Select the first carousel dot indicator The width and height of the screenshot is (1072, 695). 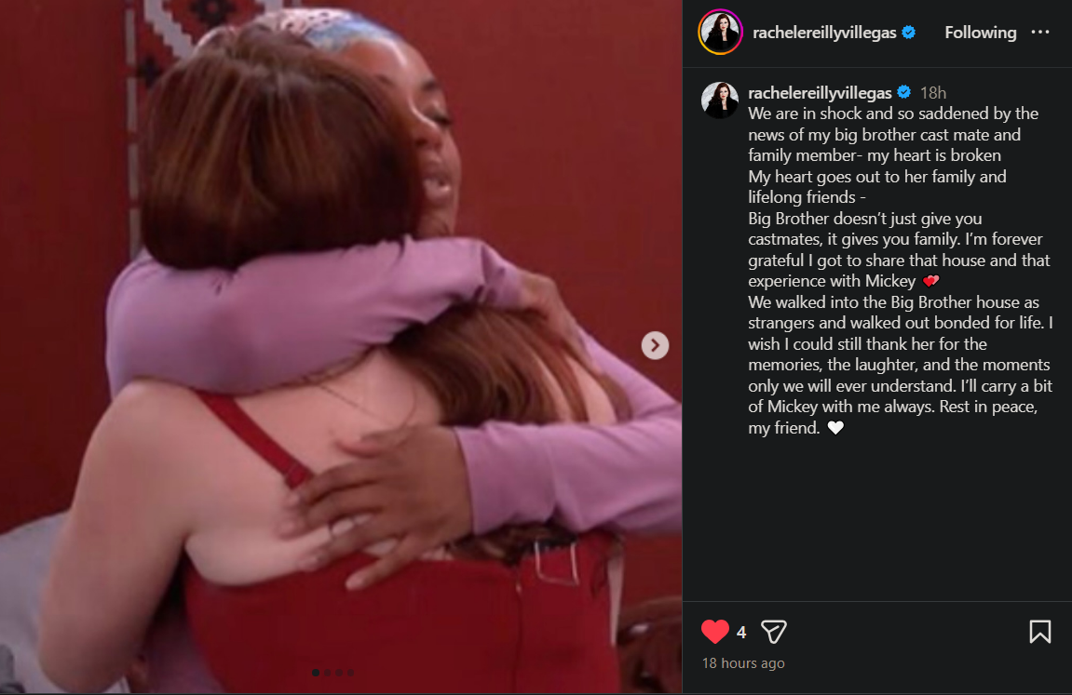point(315,673)
